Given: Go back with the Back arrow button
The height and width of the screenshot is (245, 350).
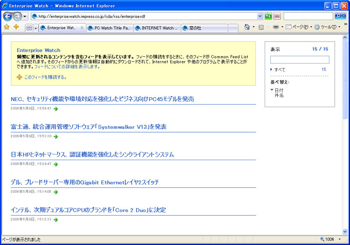Looking at the screenshot, I should (x=7, y=16).
